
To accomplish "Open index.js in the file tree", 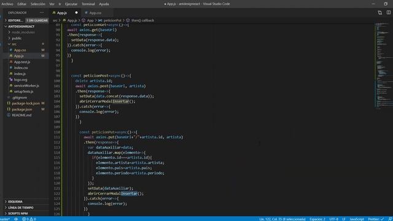I will click(20, 74).
